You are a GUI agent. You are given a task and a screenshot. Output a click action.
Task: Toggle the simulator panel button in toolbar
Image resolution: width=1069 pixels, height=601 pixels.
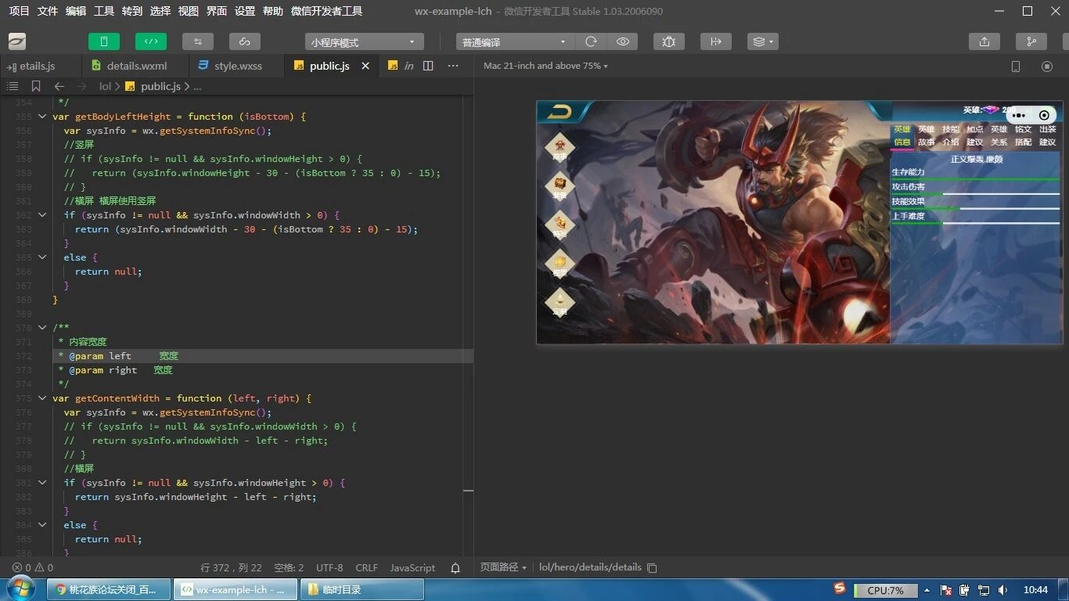tap(104, 41)
